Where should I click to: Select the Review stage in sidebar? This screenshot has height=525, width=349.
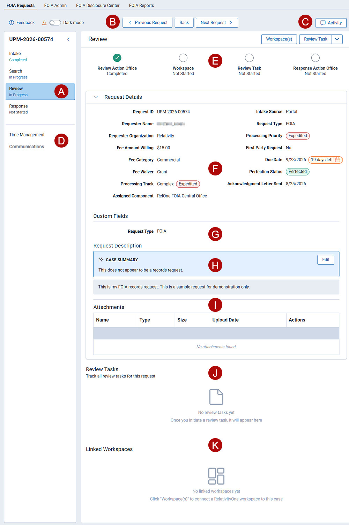pyautogui.click(x=40, y=91)
